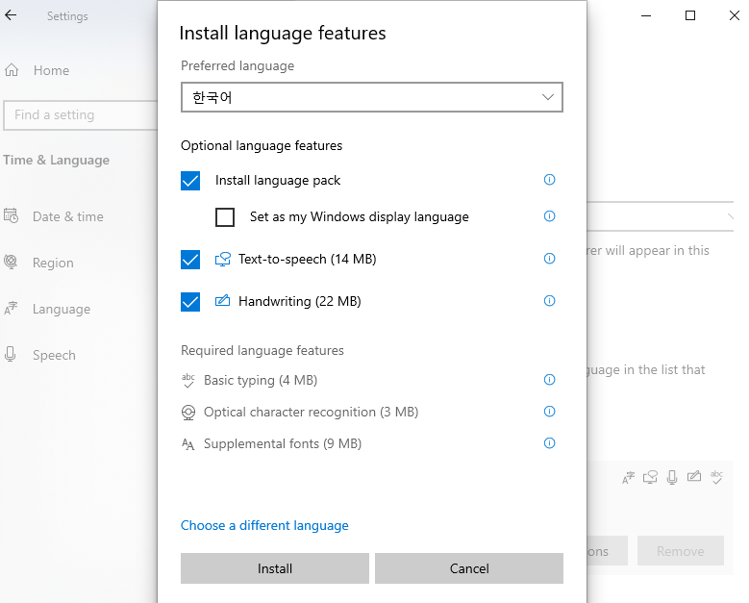Click the Install language pack label
The height and width of the screenshot is (603, 749).
[x=278, y=181]
